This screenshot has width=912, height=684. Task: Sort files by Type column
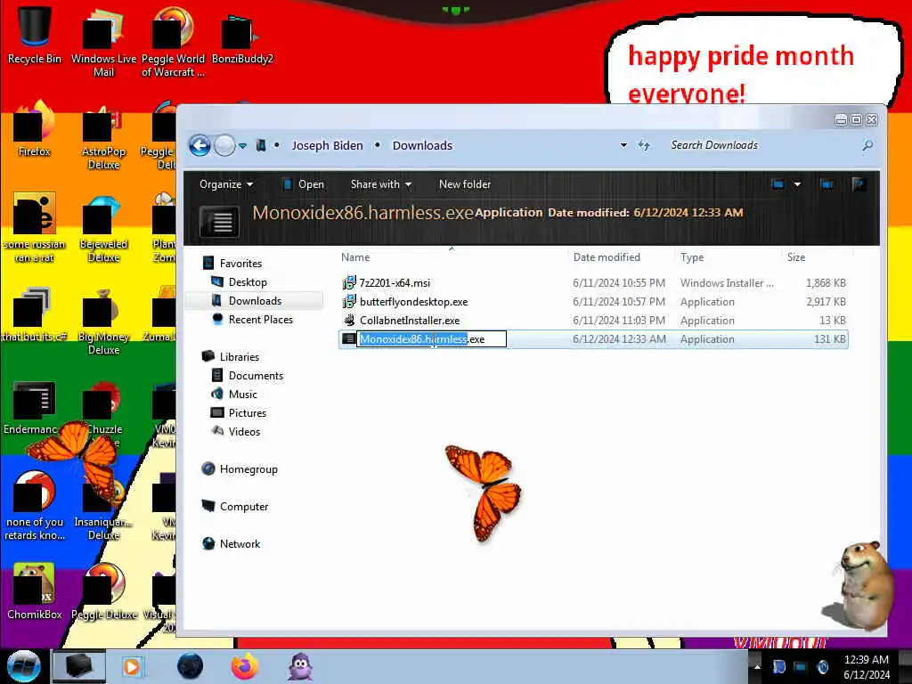click(691, 257)
